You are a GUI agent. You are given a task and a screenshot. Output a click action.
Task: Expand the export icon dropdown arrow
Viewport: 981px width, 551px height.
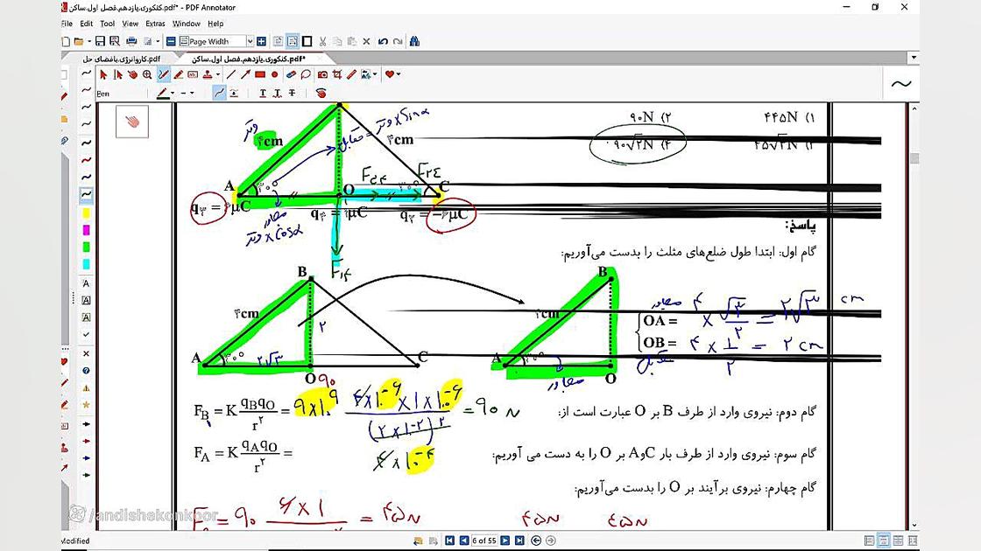click(x=158, y=41)
